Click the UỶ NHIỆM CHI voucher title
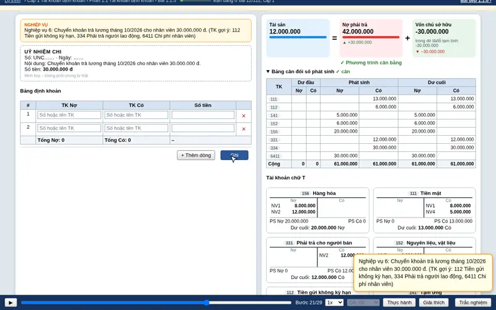 point(43,51)
